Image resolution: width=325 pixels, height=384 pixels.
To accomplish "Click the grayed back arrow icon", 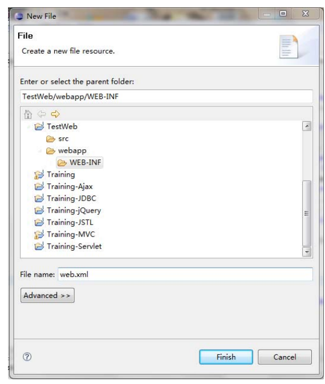I will click(x=42, y=114).
